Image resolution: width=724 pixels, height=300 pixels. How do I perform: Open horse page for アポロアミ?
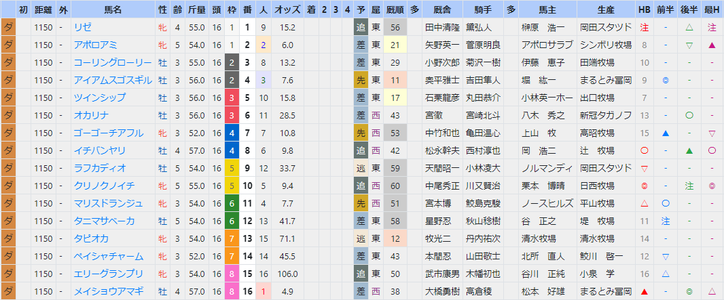tap(96, 45)
